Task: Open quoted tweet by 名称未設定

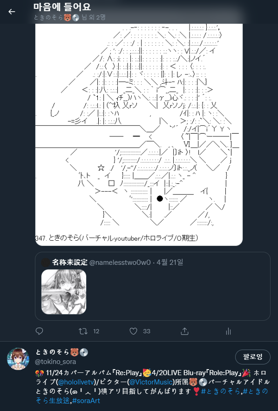Action: [x=153, y=286]
